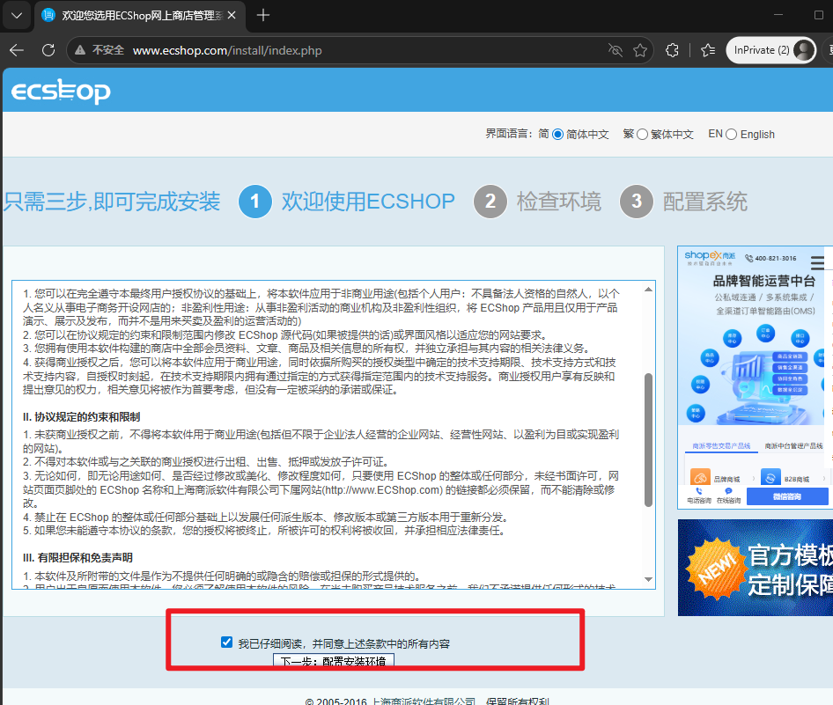Click step 3 circle icon
The height and width of the screenshot is (705, 833).
(637, 202)
